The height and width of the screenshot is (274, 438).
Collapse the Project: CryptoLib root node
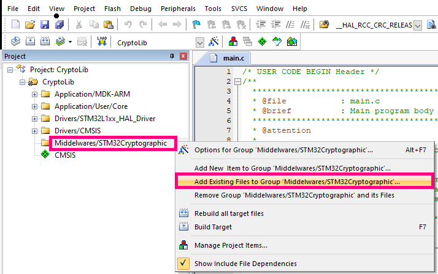(x=10, y=70)
